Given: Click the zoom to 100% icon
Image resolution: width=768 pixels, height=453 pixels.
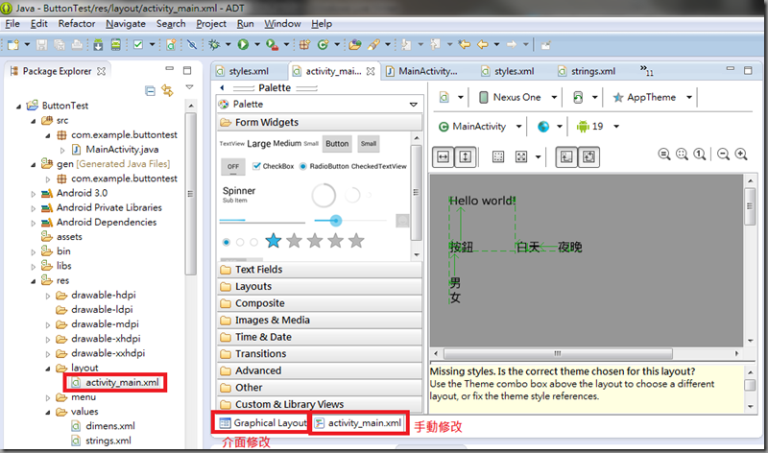Looking at the screenshot, I should 700,155.
